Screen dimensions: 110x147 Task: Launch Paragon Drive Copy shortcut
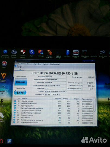click(x=49, y=54)
